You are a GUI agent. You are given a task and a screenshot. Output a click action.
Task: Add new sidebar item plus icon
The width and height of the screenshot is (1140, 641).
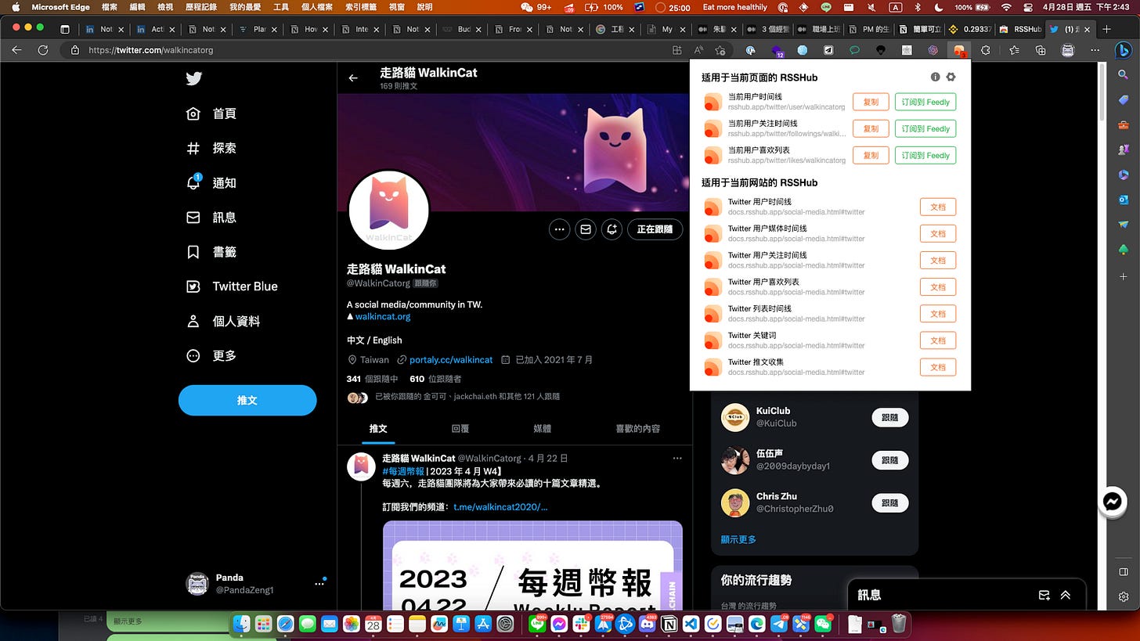[1124, 277]
